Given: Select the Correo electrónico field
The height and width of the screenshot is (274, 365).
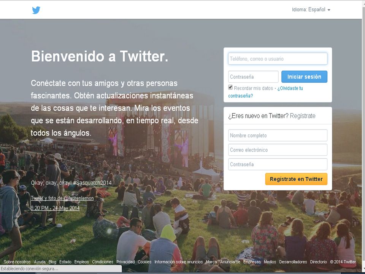Looking at the screenshot, I should click(x=278, y=150).
